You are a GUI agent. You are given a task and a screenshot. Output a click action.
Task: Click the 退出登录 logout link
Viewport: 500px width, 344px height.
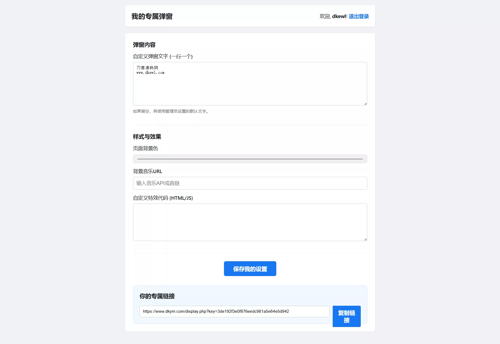tap(359, 16)
